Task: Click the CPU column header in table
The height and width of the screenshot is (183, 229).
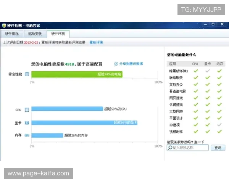Action: tap(195, 64)
